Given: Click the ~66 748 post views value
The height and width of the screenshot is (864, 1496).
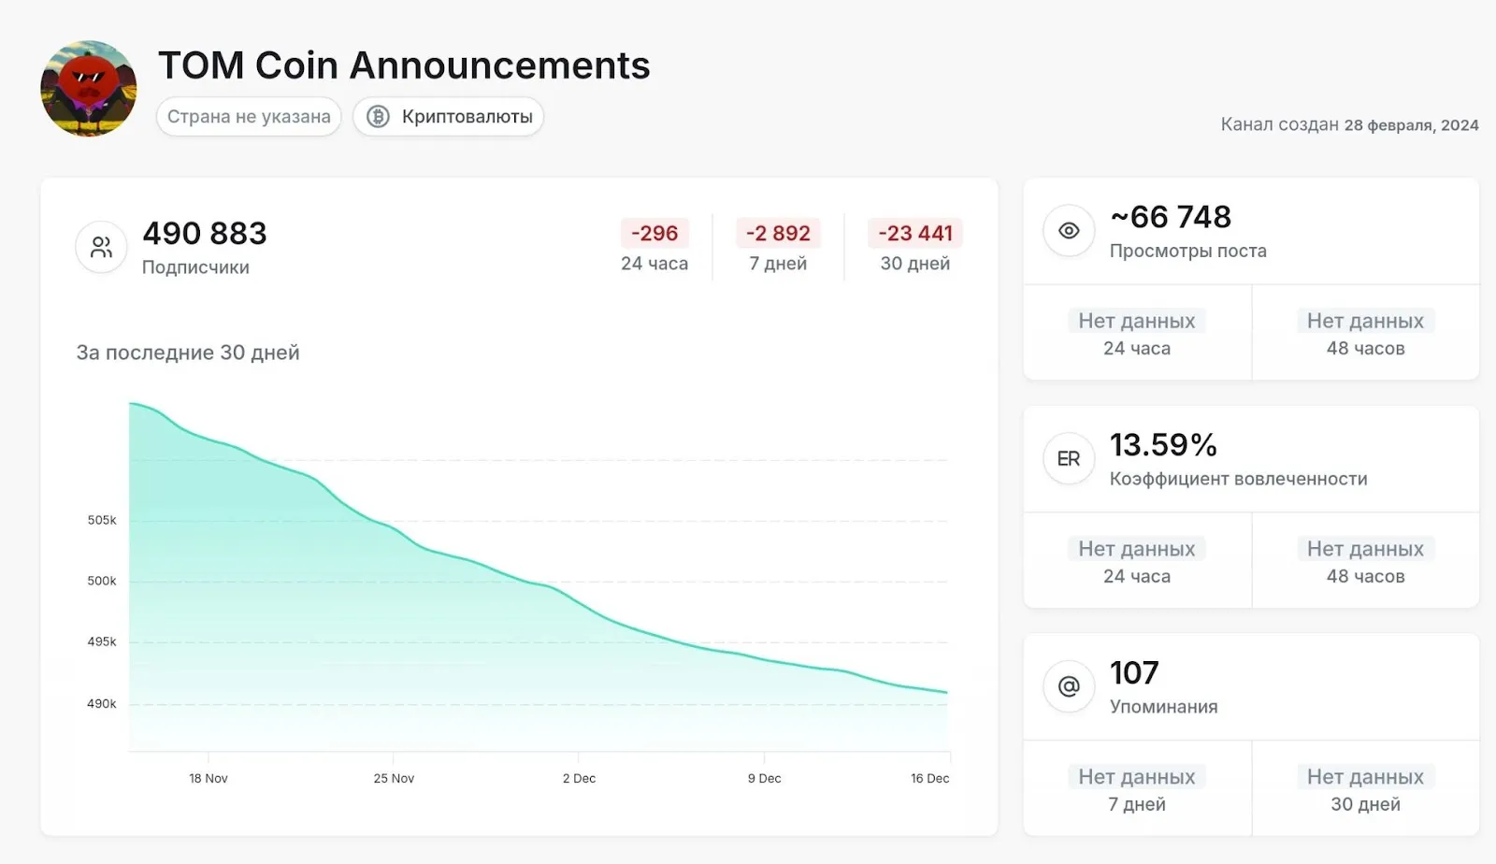Looking at the screenshot, I should pyautogui.click(x=1171, y=217).
